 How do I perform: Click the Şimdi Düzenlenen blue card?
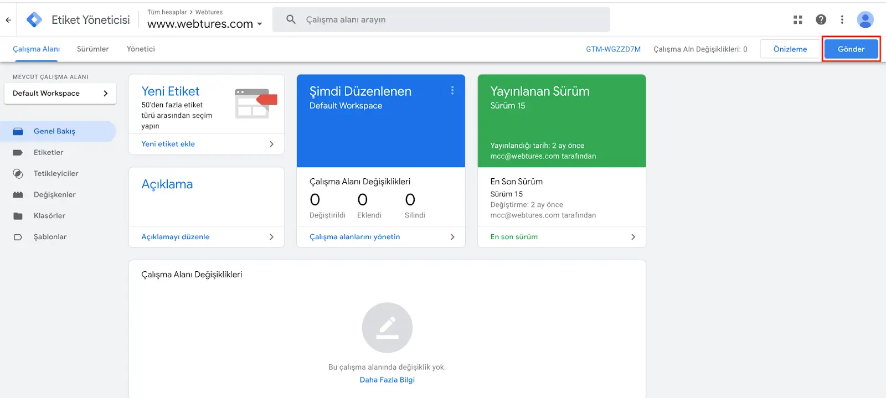tap(381, 121)
